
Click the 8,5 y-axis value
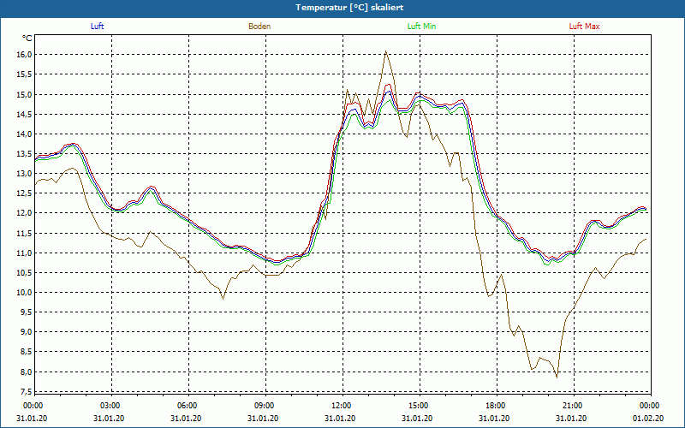click(x=26, y=352)
